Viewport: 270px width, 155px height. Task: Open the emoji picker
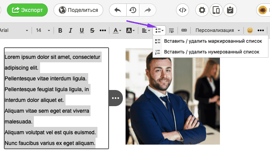click(250, 30)
